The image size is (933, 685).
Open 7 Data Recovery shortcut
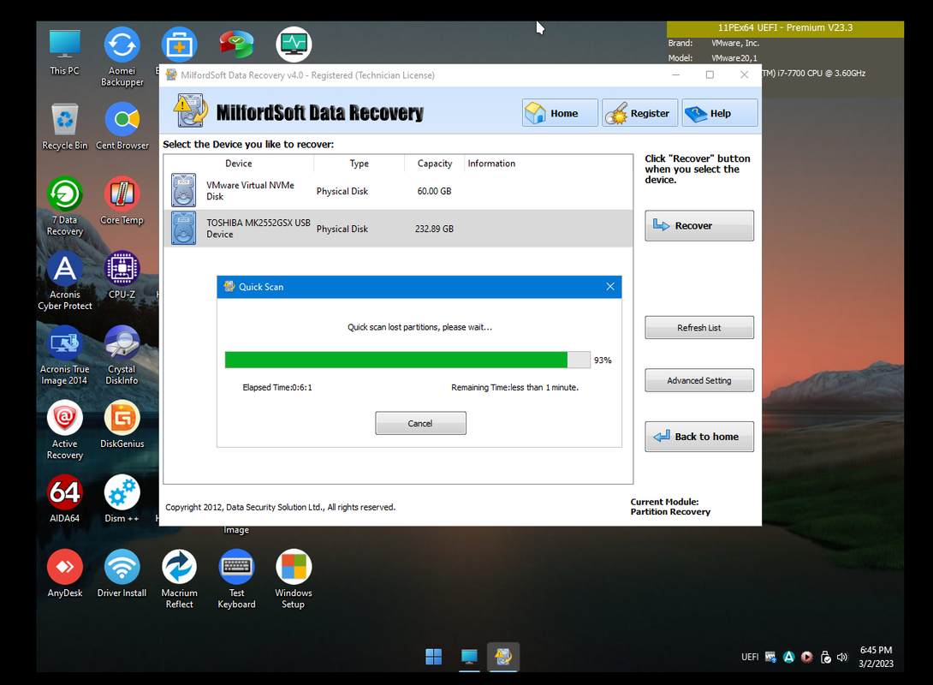click(64, 205)
